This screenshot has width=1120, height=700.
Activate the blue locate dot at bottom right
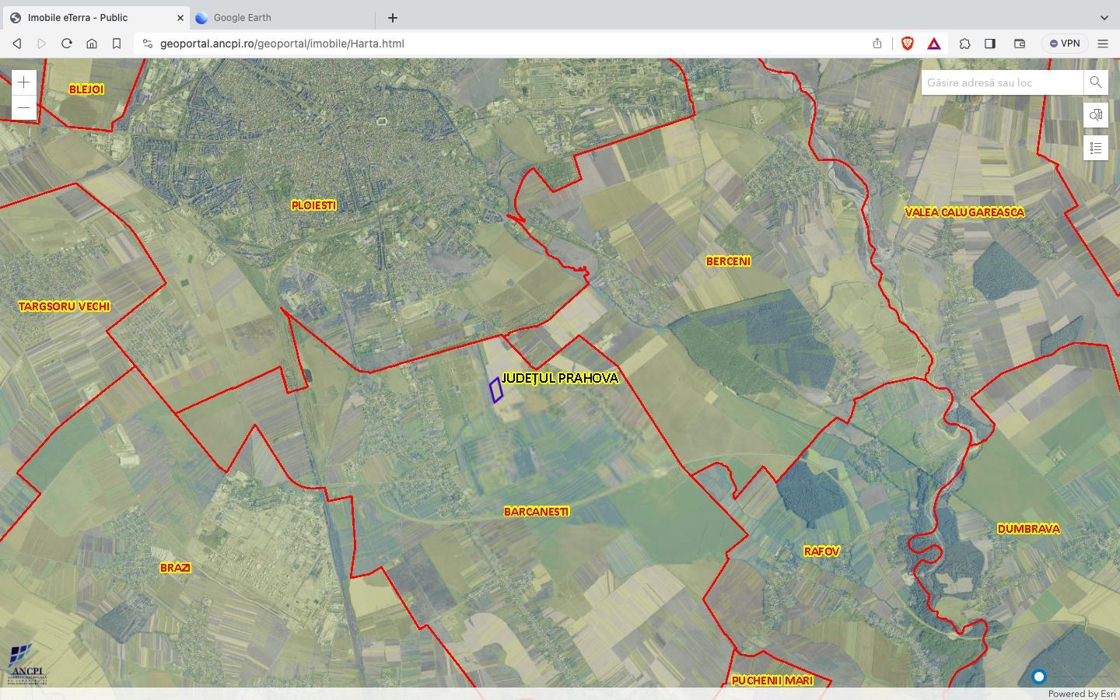(1041, 677)
